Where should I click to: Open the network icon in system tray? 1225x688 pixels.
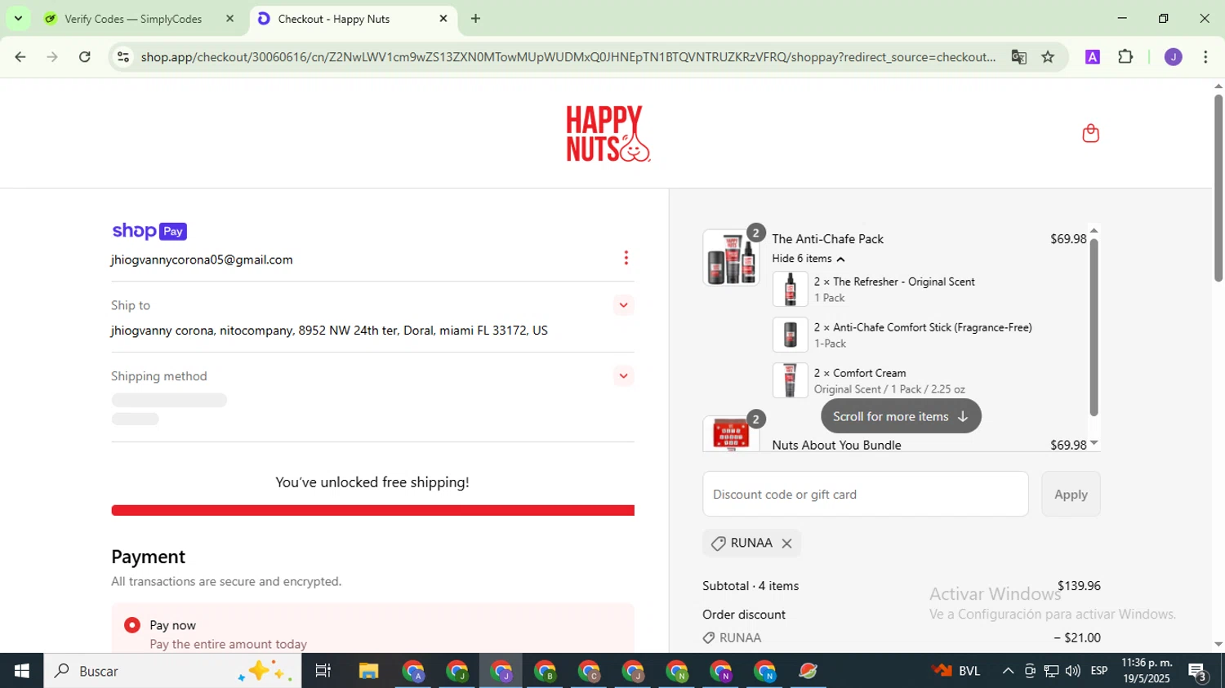tap(1051, 671)
